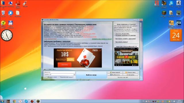The image size is (184, 103).
Task: Click the taskbar clock in system tray
Action: pos(179,101)
